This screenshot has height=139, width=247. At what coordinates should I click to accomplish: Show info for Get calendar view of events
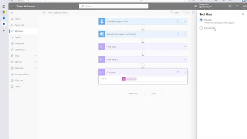(x=178, y=34)
